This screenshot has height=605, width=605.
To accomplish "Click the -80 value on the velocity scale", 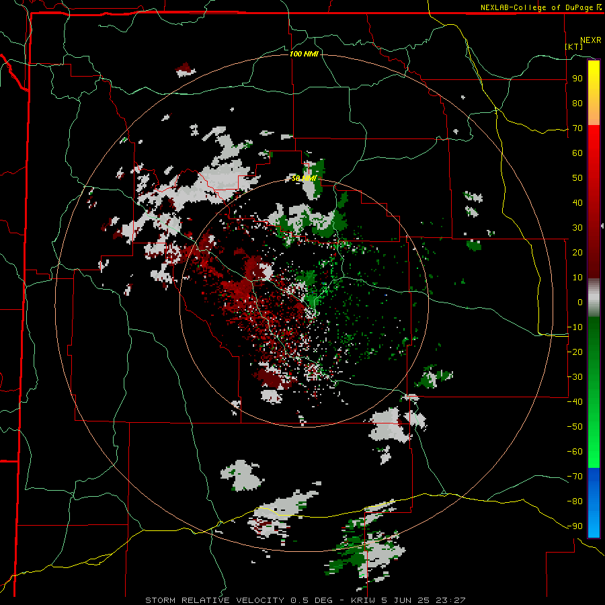I will point(575,501).
